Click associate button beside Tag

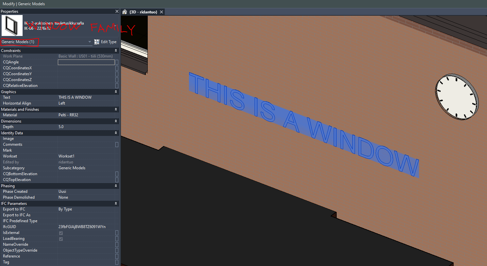coord(117,262)
